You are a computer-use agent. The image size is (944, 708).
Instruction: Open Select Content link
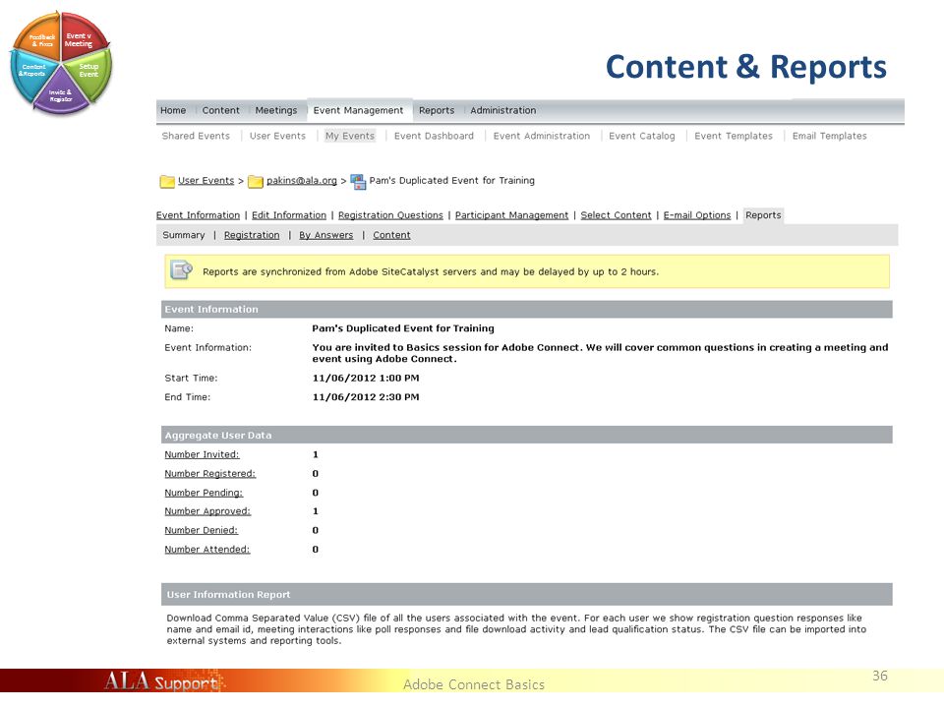(616, 215)
